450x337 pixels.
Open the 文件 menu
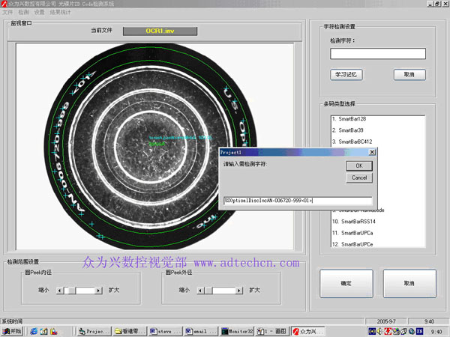[x=7, y=13]
